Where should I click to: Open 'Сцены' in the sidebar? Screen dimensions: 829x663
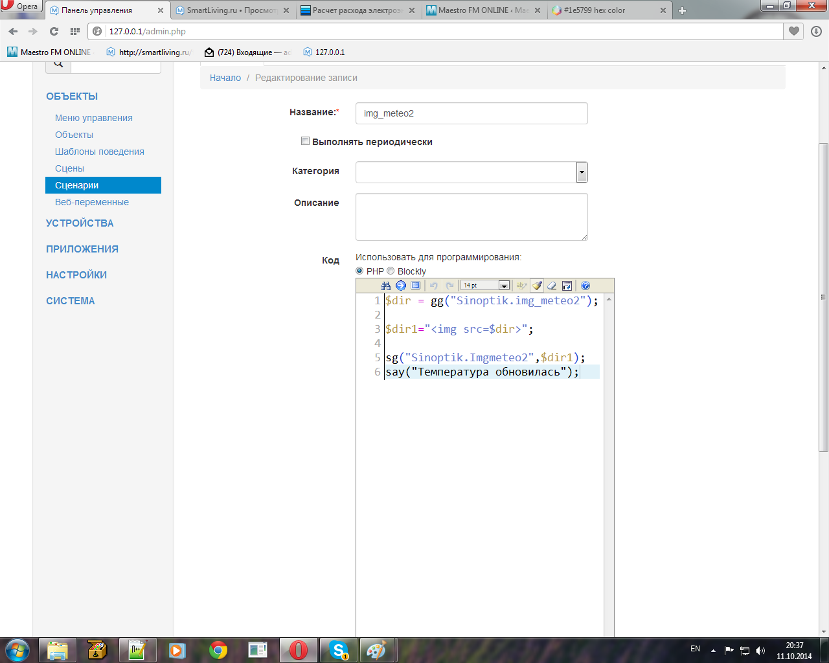tap(69, 168)
